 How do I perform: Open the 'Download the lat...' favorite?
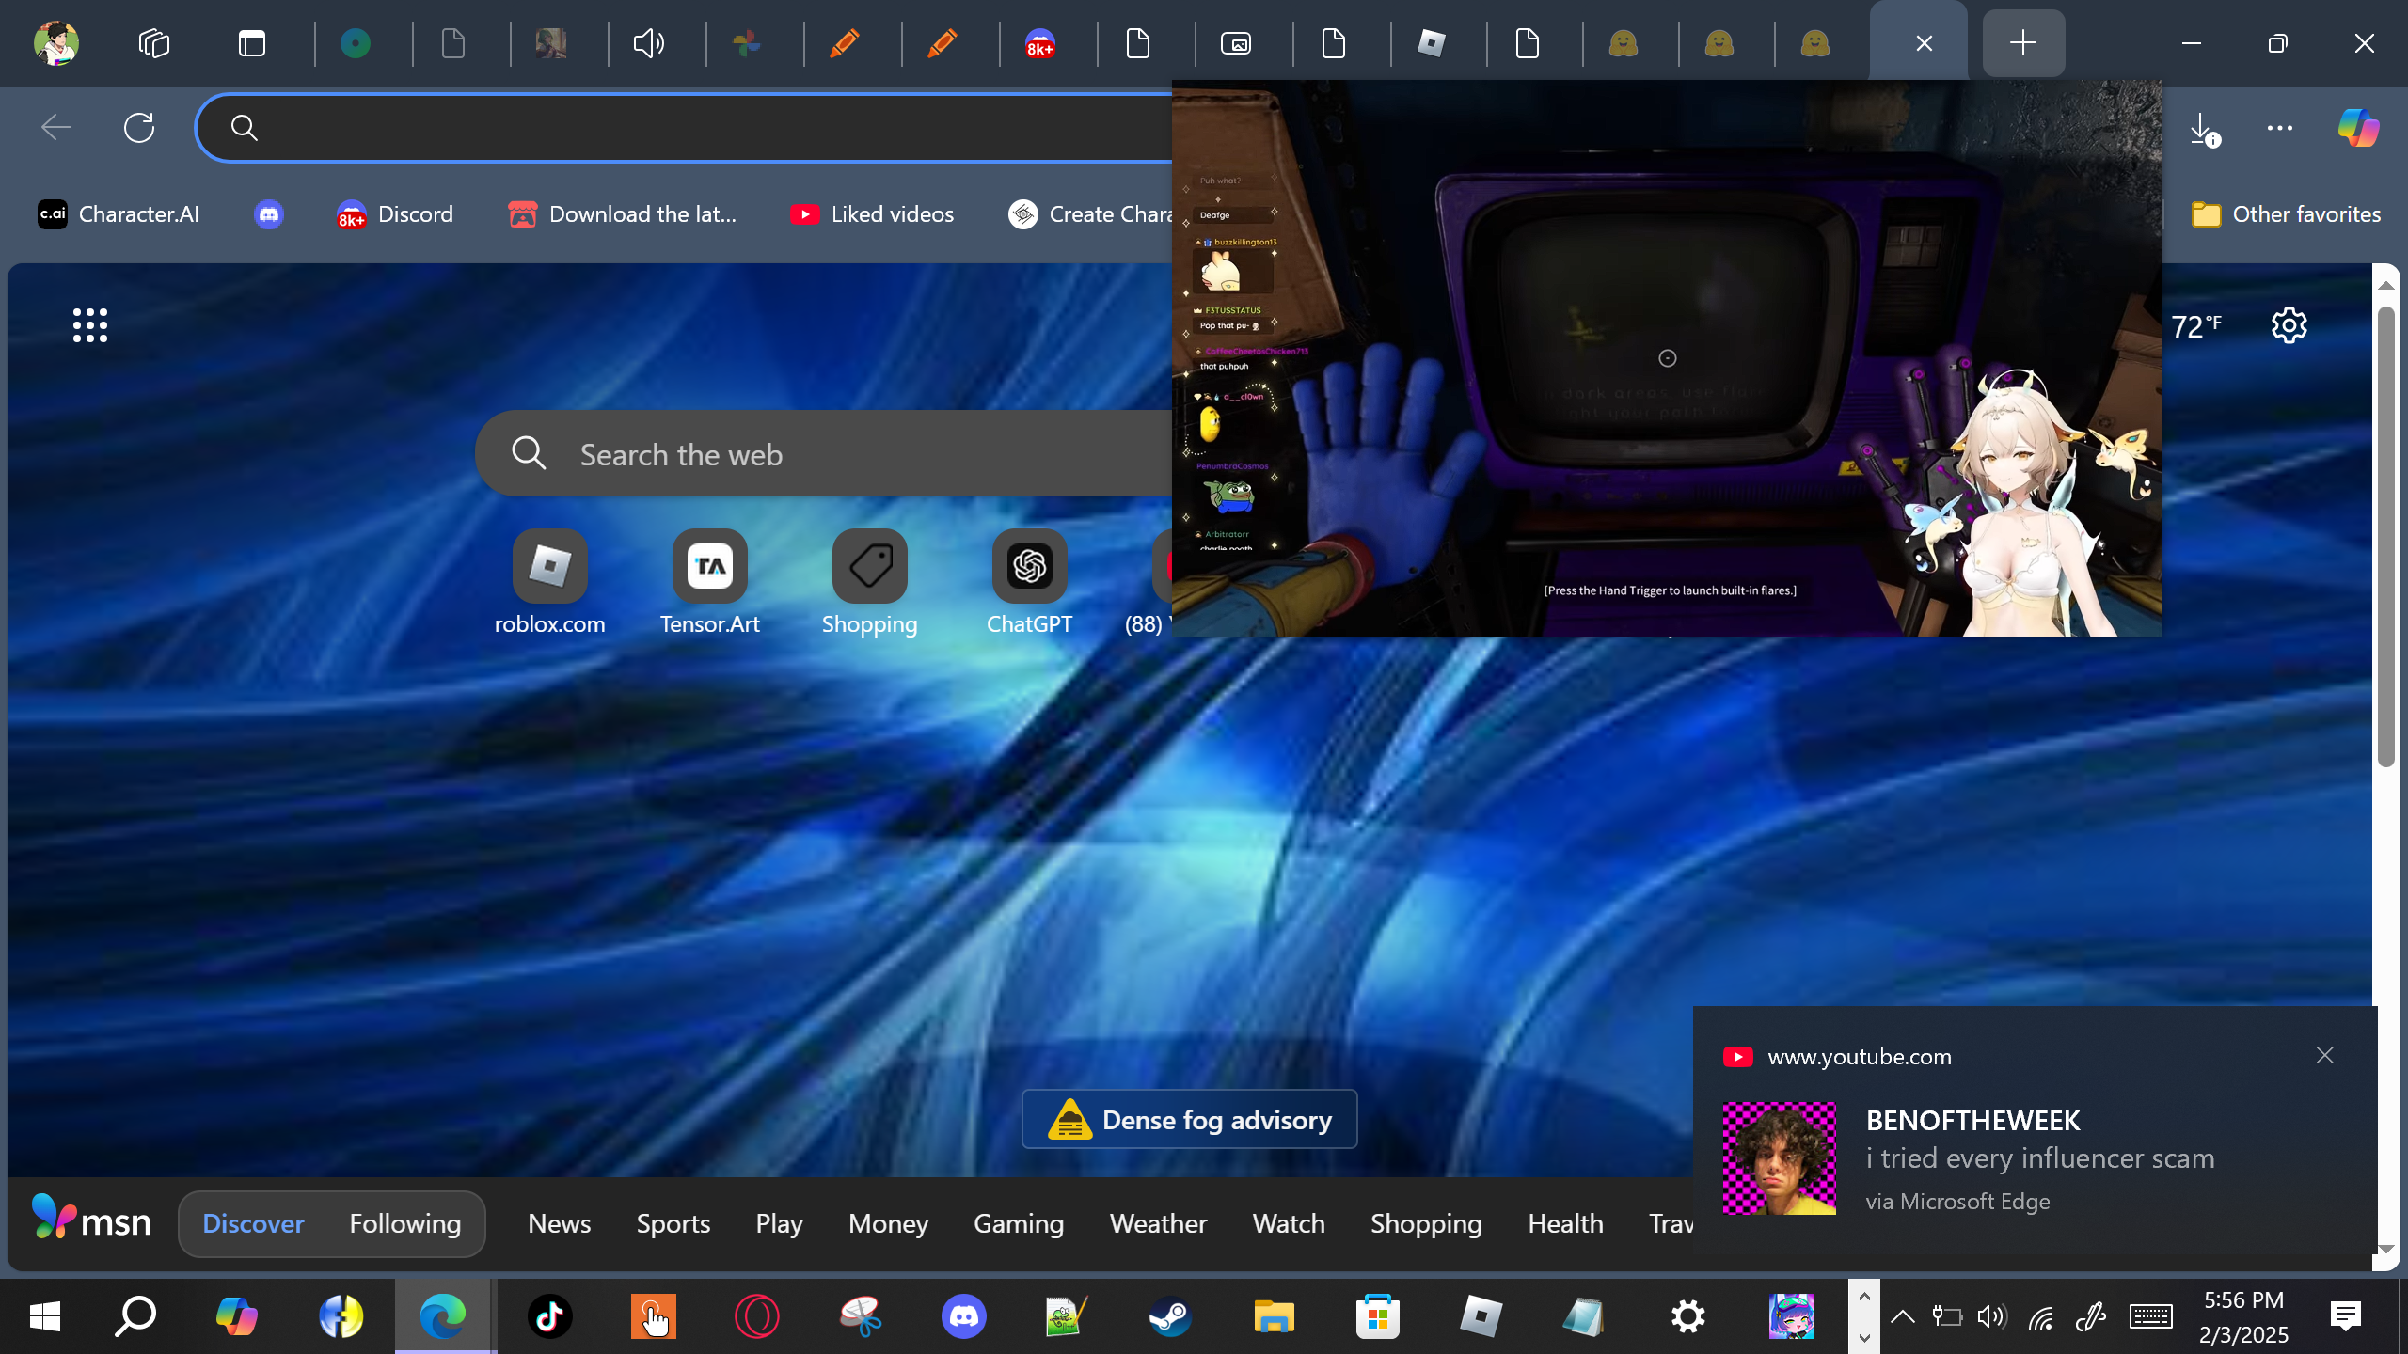pyautogui.click(x=623, y=214)
